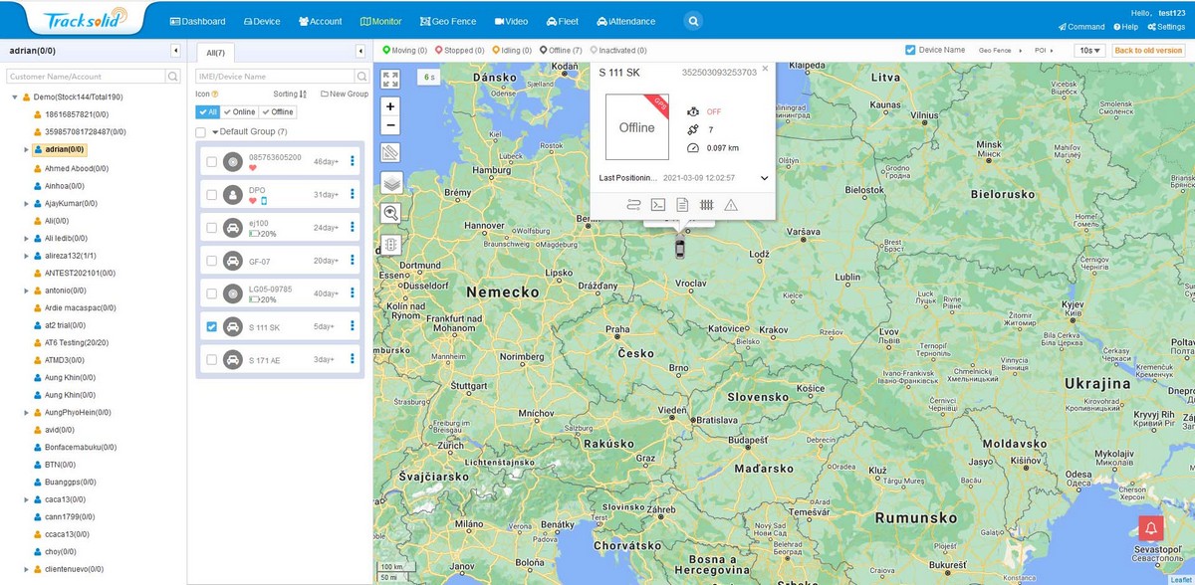Open the POI dropdown above map
This screenshot has width=1195, height=585.
click(1045, 50)
